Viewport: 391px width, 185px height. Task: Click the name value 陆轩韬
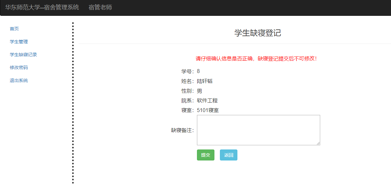(205, 81)
